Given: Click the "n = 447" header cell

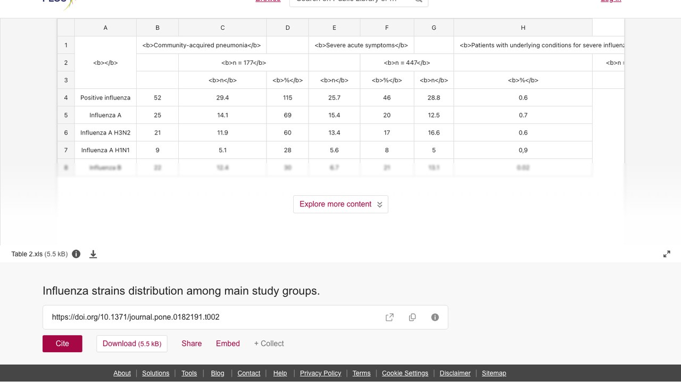Looking at the screenshot, I should coord(407,63).
